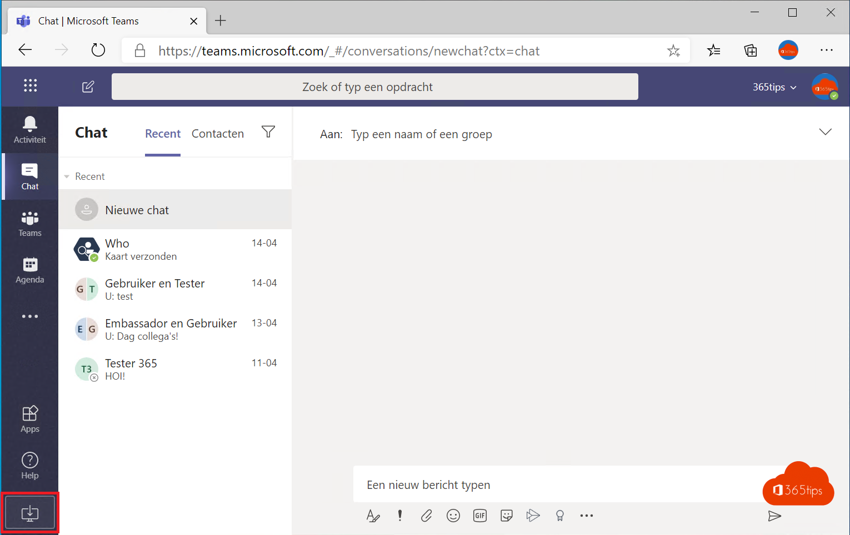Expand the 365tips organization dropdown
The image size is (850, 535).
774,87
